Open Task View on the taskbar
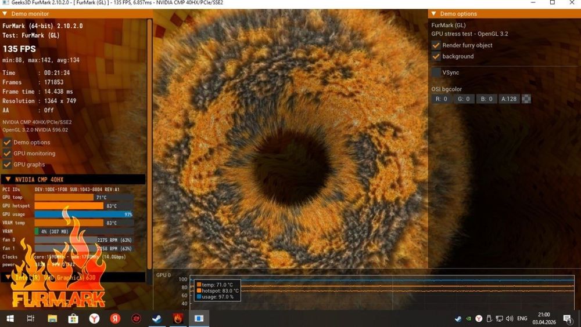This screenshot has height=327, width=581. click(x=31, y=318)
